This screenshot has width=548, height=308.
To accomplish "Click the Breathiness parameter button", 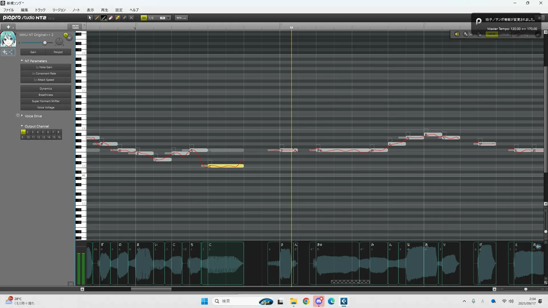I will 46,95.
